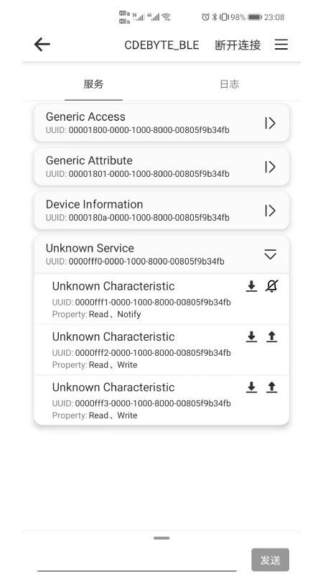
Task: Open the hamburger menu icon
Action: [281, 45]
